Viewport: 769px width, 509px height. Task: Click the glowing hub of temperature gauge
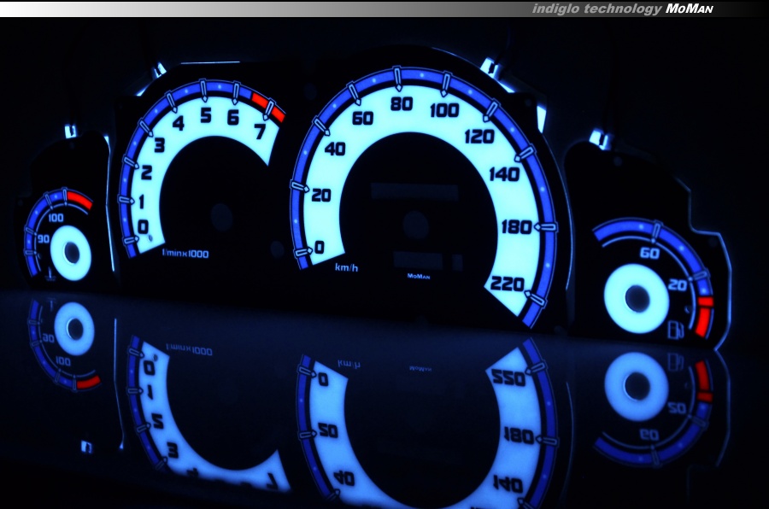coord(71,254)
